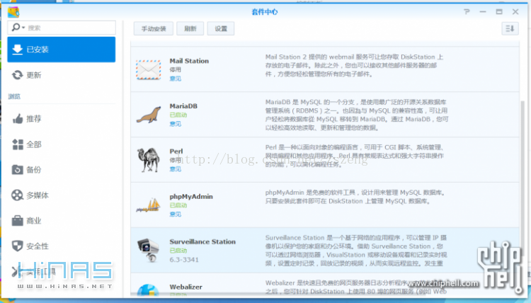Open the Mail Station package title
The height and width of the screenshot is (303, 531).
coord(189,61)
